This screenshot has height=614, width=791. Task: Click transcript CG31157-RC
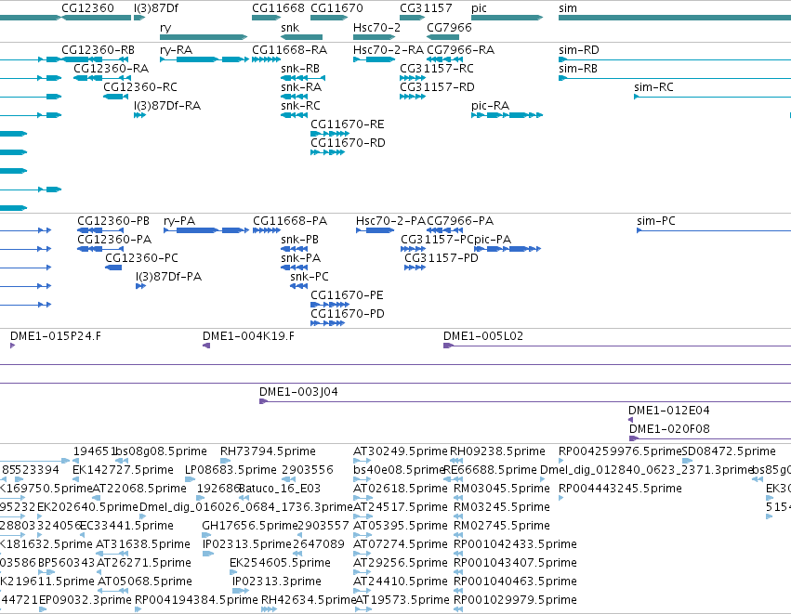click(413, 78)
